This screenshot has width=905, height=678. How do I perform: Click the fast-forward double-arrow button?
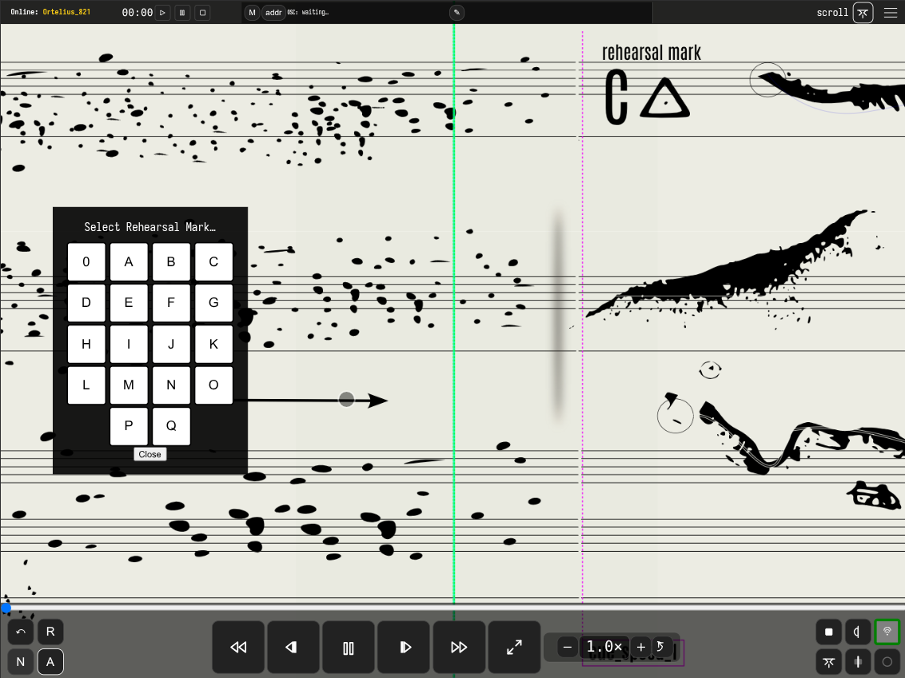pyautogui.click(x=459, y=648)
